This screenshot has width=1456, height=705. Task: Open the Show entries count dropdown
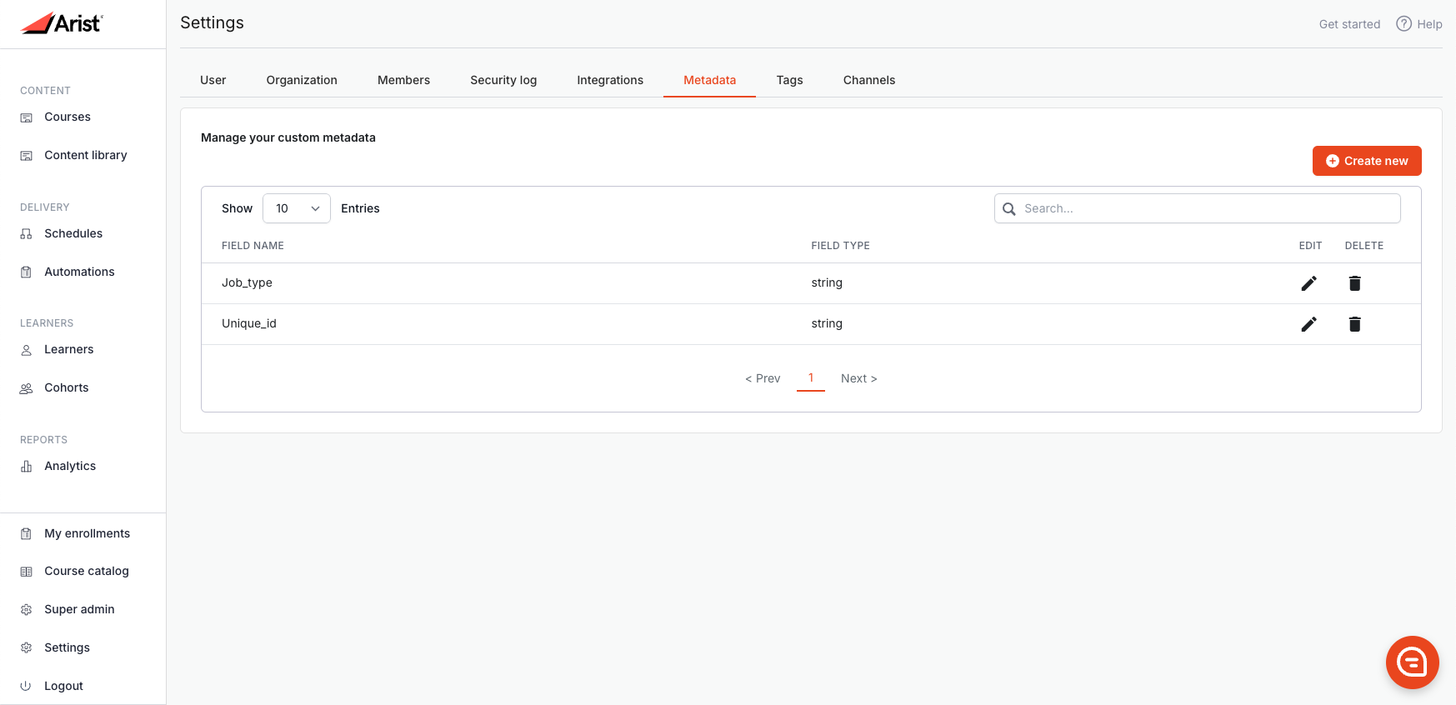coord(297,208)
